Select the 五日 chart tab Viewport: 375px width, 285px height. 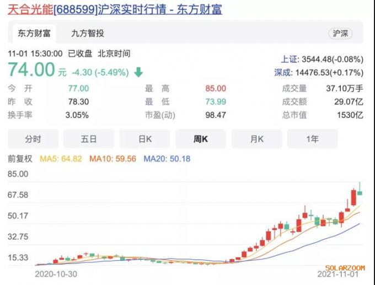point(89,139)
